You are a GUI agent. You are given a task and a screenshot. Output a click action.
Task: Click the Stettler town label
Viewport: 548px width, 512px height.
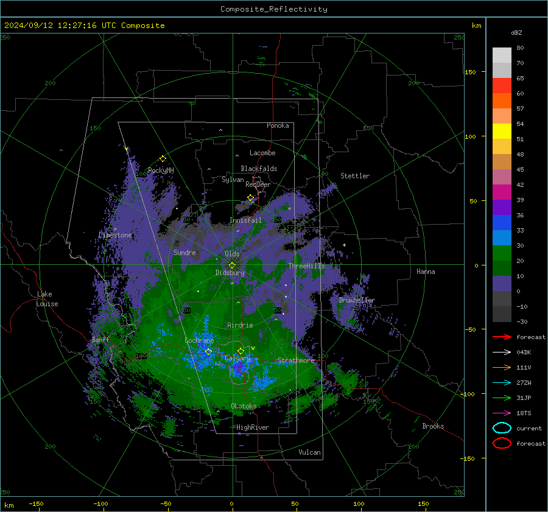pos(355,176)
